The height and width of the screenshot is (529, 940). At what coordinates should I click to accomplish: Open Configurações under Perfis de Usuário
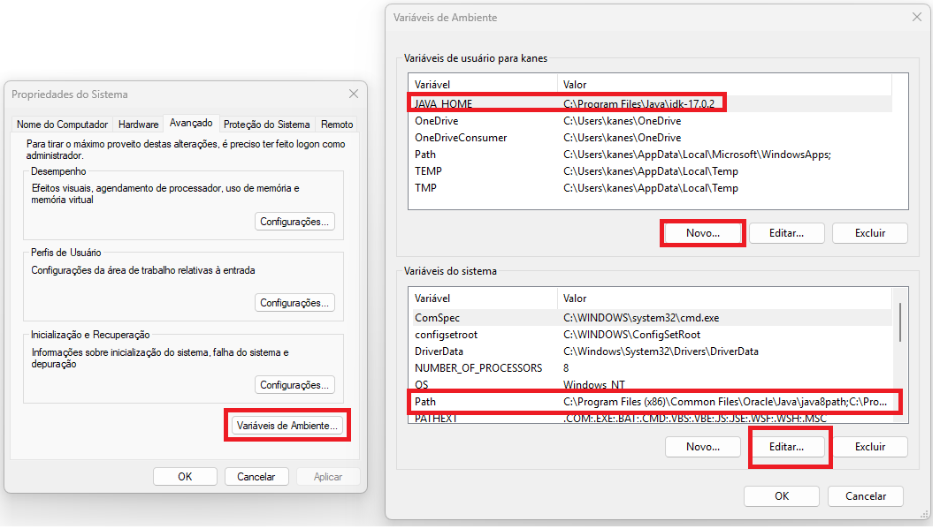coord(294,302)
